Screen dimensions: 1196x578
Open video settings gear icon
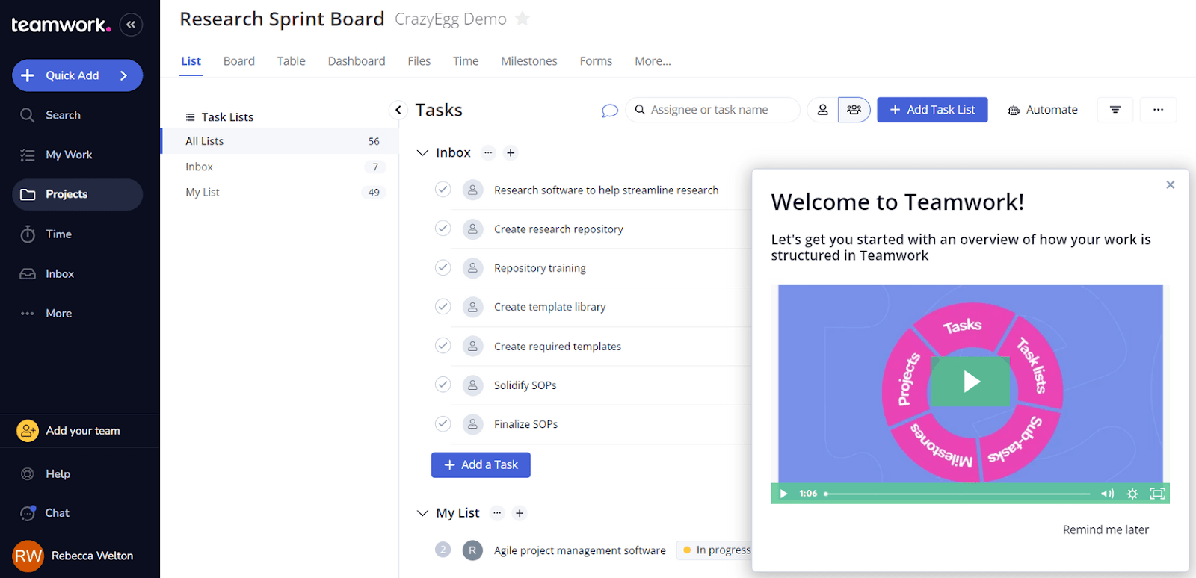(1132, 494)
